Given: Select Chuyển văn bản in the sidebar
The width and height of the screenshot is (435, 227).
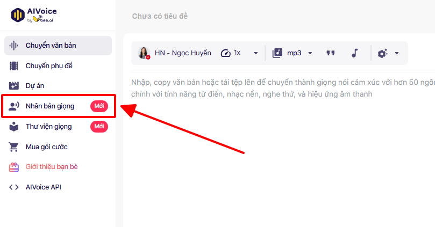Looking at the screenshot, I should (51, 46).
